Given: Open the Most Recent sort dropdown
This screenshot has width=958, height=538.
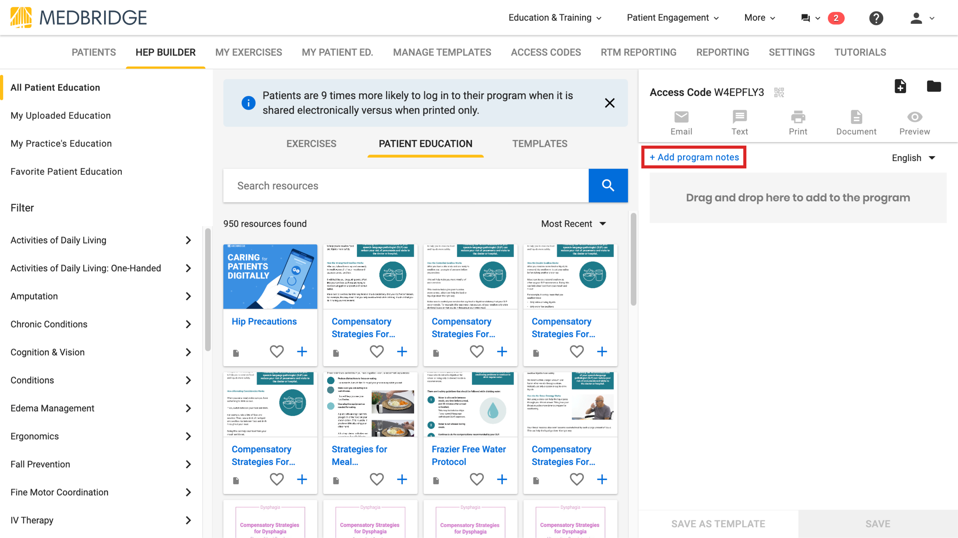Looking at the screenshot, I should point(573,224).
